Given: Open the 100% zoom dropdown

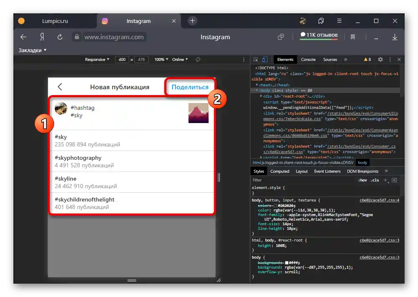Looking at the screenshot, I should point(161,59).
